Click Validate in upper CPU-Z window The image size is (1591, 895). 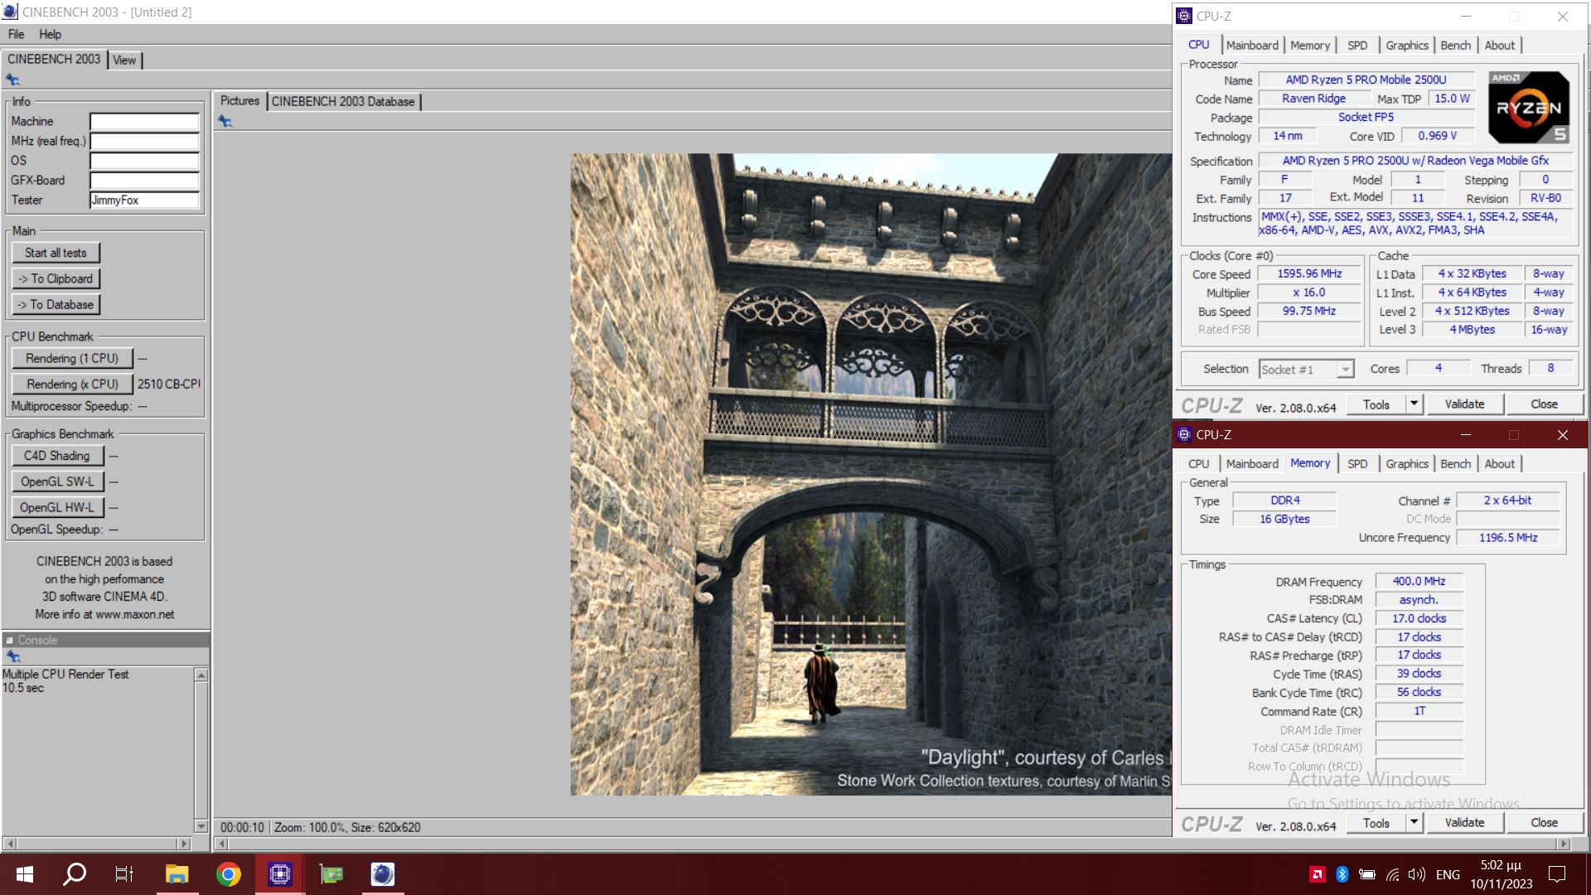pos(1464,404)
